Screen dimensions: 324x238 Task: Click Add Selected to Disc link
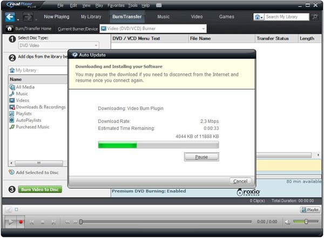click(37, 172)
